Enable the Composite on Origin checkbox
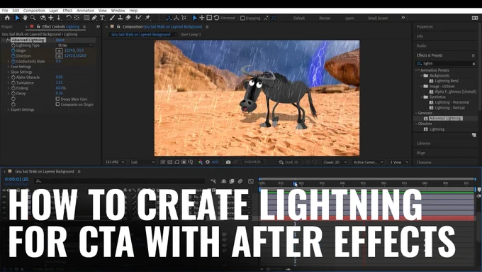This screenshot has width=482, height=272. tap(57, 104)
